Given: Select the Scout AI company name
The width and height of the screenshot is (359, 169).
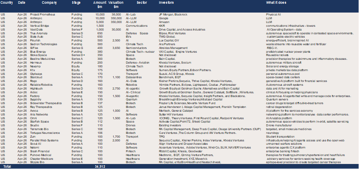Looking at the screenshot, I should click(36, 144).
